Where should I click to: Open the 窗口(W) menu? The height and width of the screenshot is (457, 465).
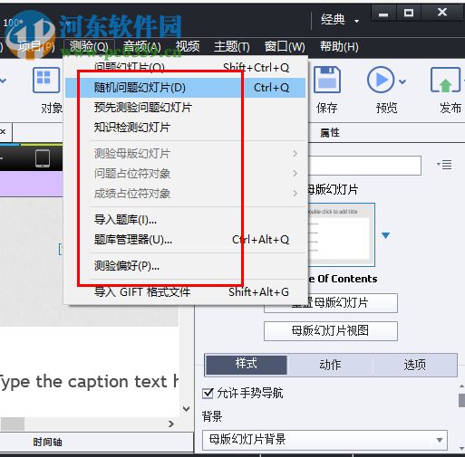285,47
